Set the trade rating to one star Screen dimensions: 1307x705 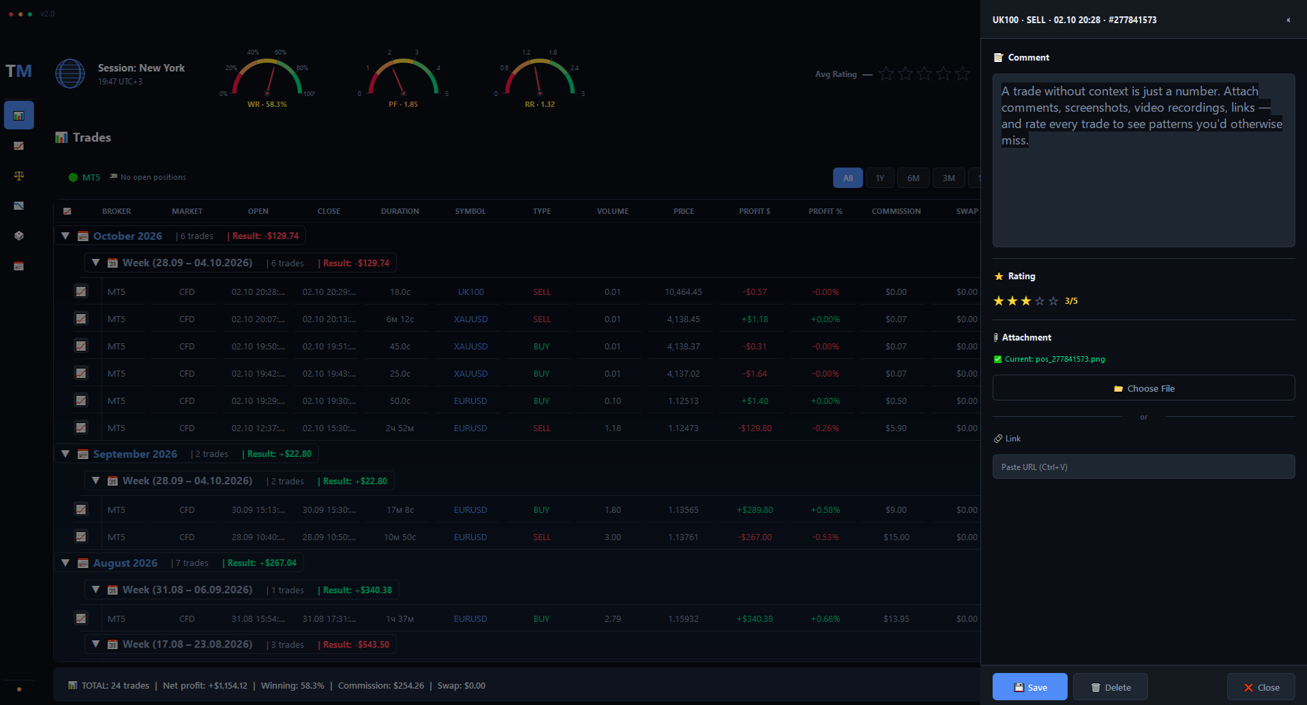coord(999,301)
